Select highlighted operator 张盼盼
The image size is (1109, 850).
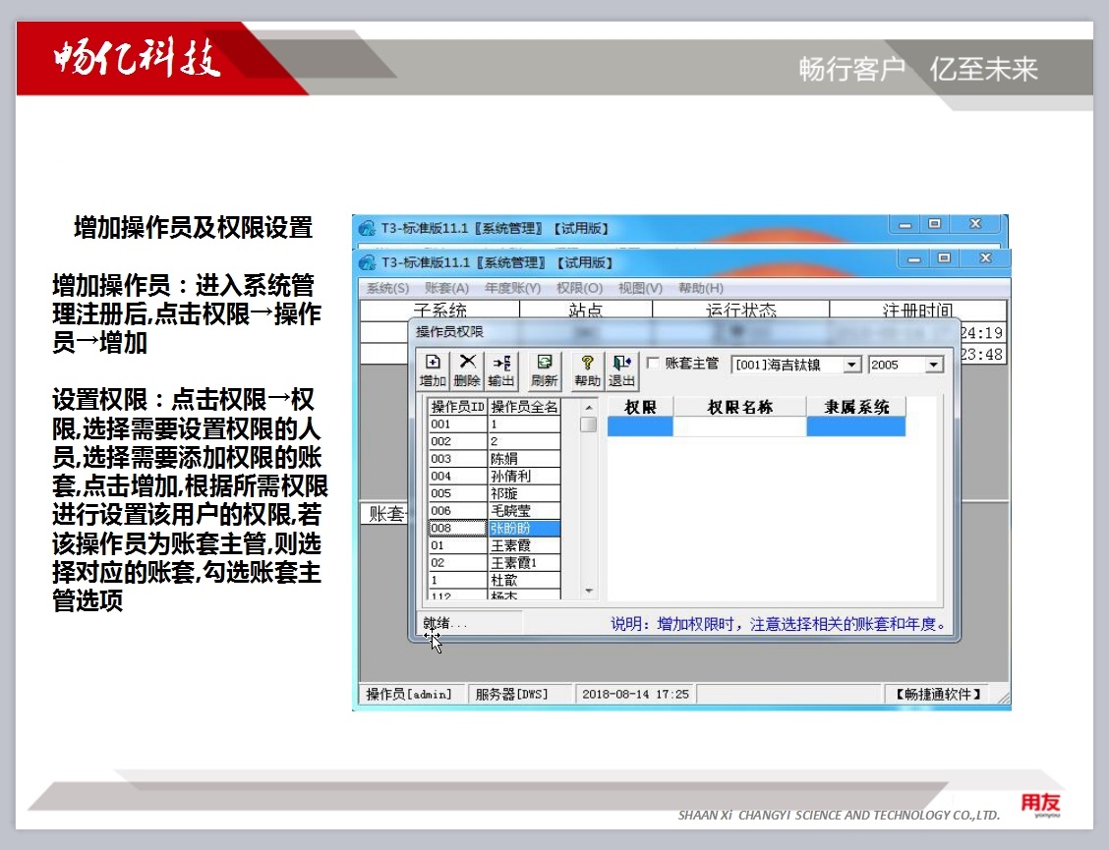point(524,529)
